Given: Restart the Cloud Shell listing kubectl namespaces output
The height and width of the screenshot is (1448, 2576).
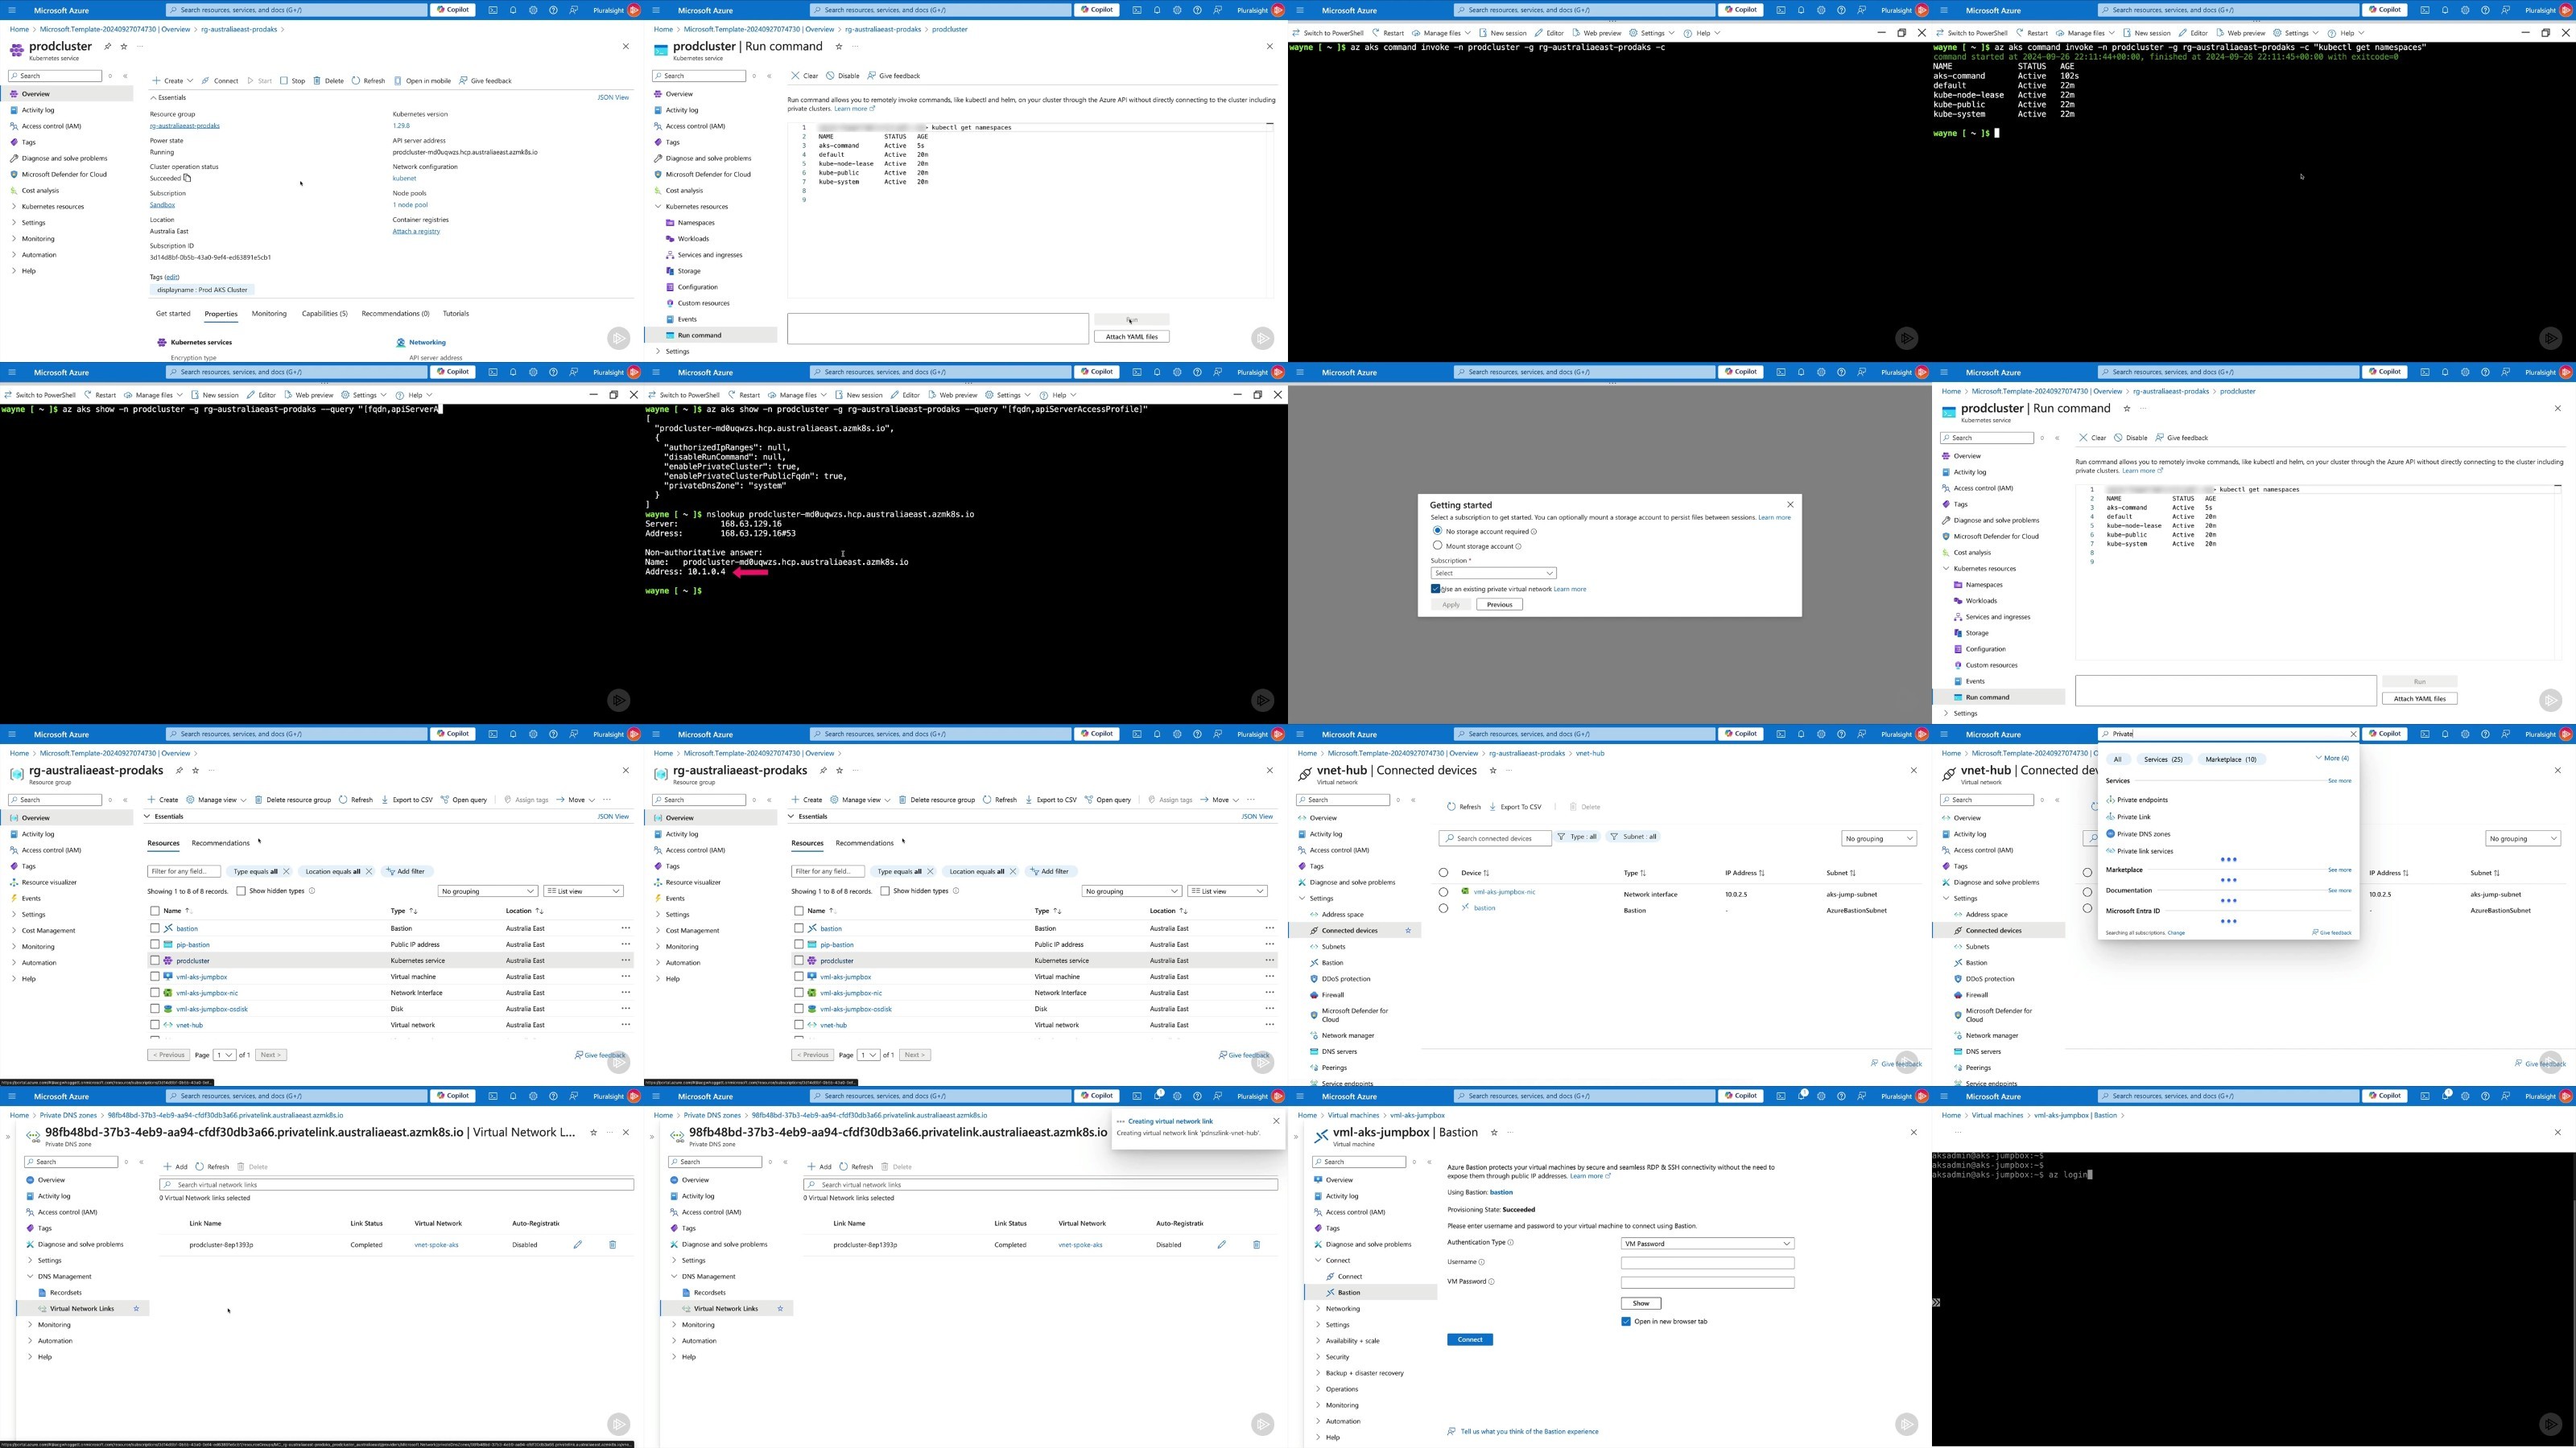Looking at the screenshot, I should [2032, 33].
